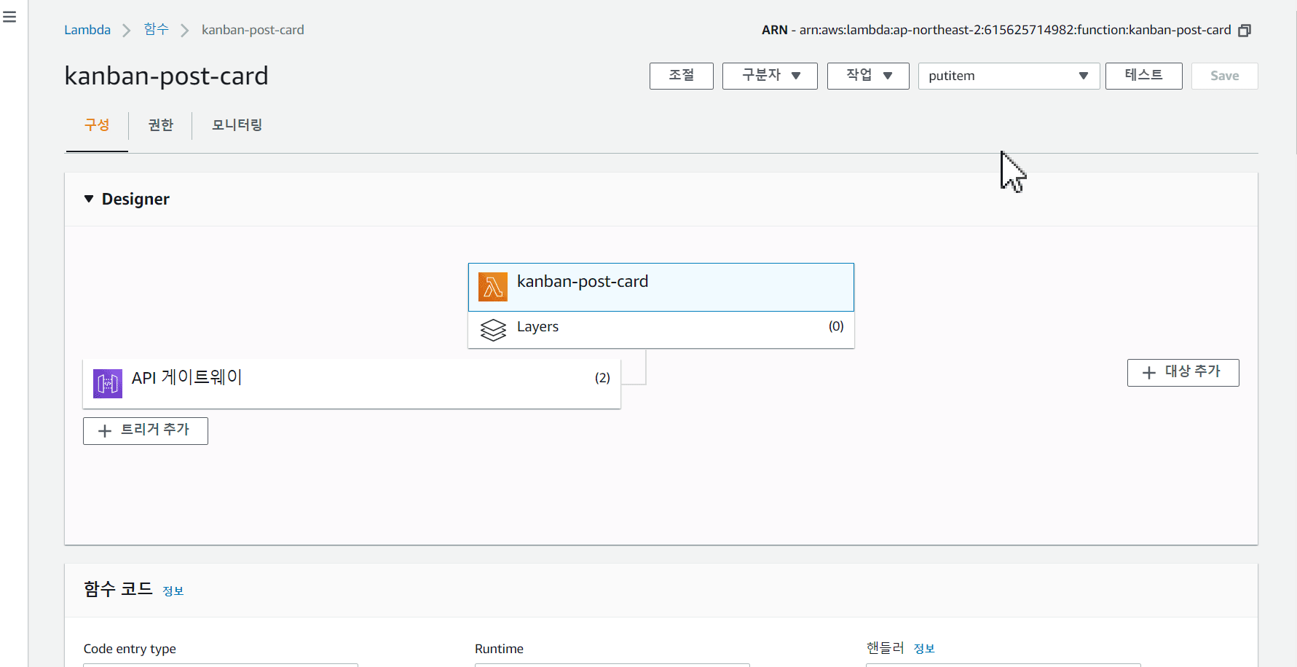Click the 트리거 추가 button
The height and width of the screenshot is (667, 1297).
146,430
